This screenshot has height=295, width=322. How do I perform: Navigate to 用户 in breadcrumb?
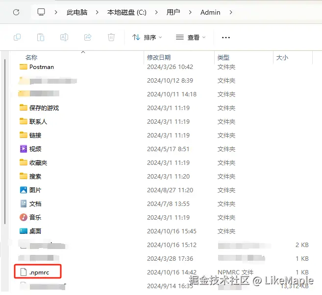tap(173, 12)
